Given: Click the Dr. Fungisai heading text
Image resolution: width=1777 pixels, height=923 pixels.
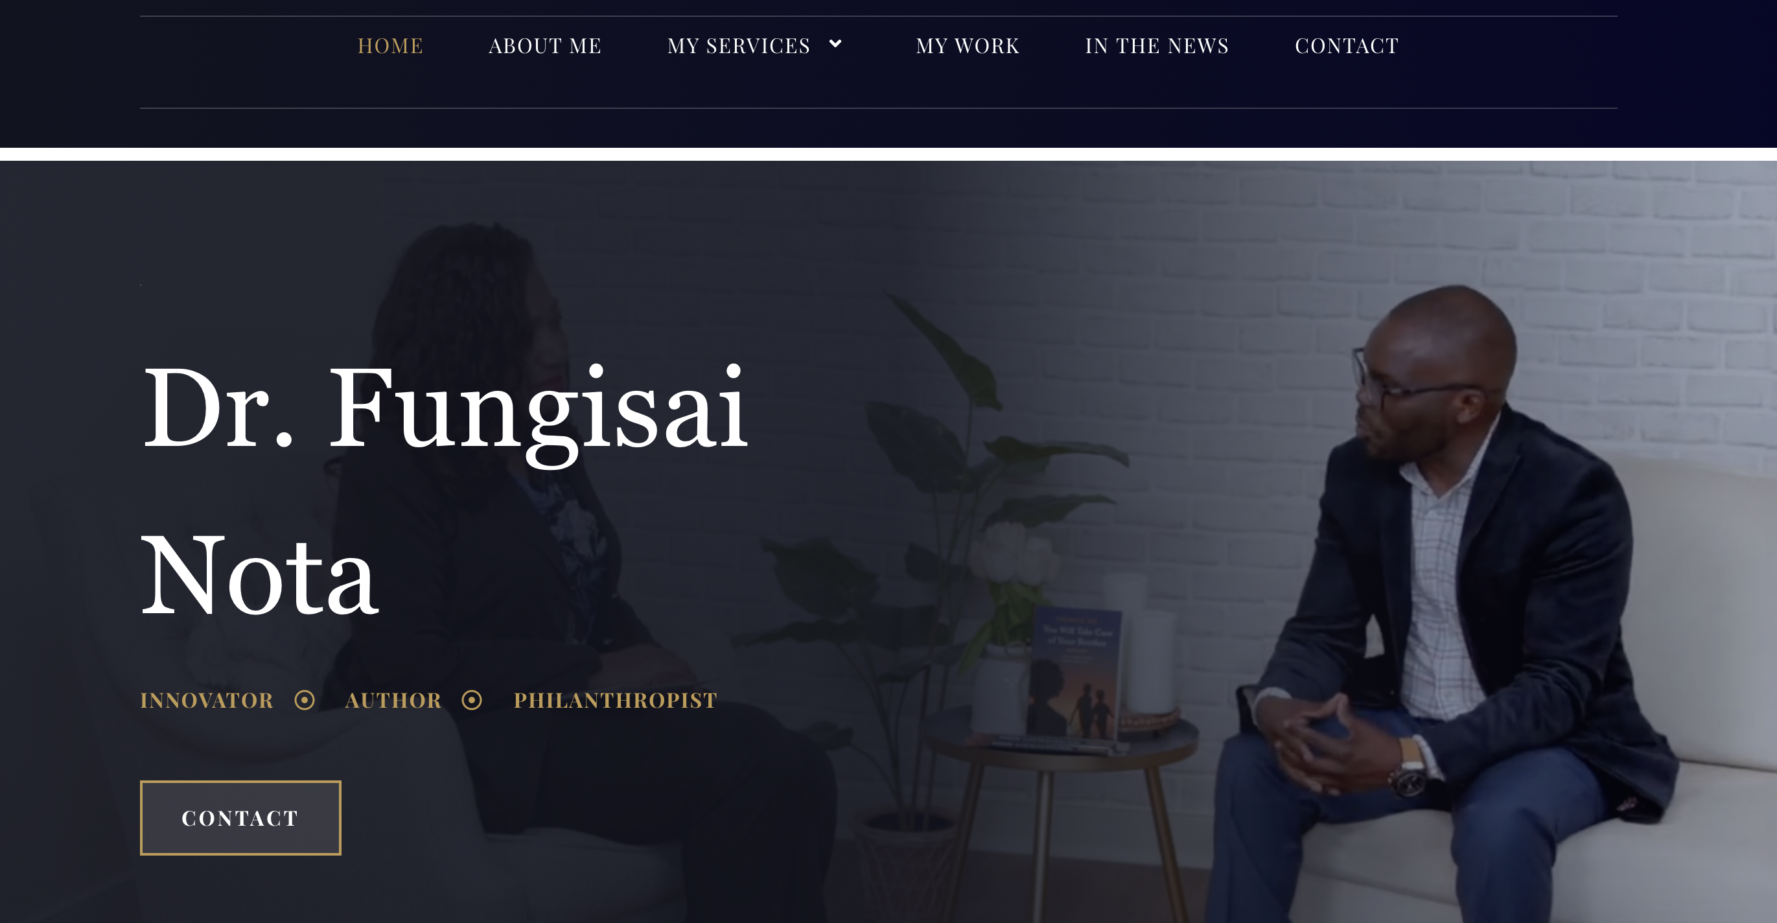Looking at the screenshot, I should [x=445, y=411].
